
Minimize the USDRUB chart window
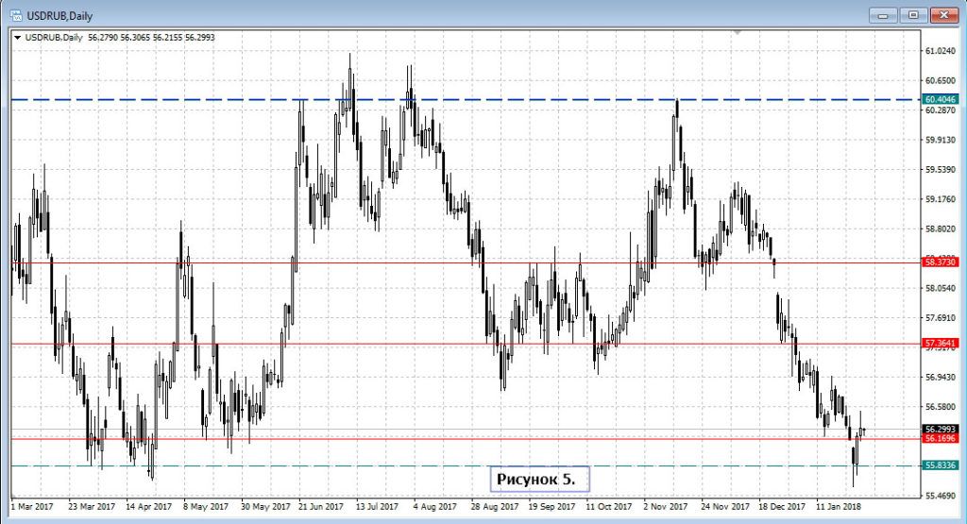pos(884,14)
